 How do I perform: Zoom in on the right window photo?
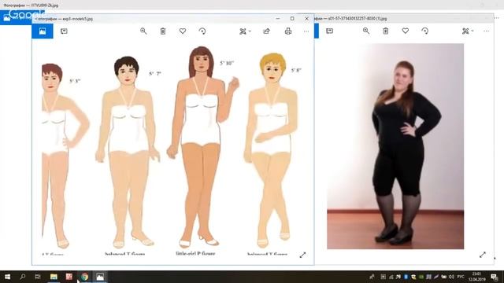[365, 31]
